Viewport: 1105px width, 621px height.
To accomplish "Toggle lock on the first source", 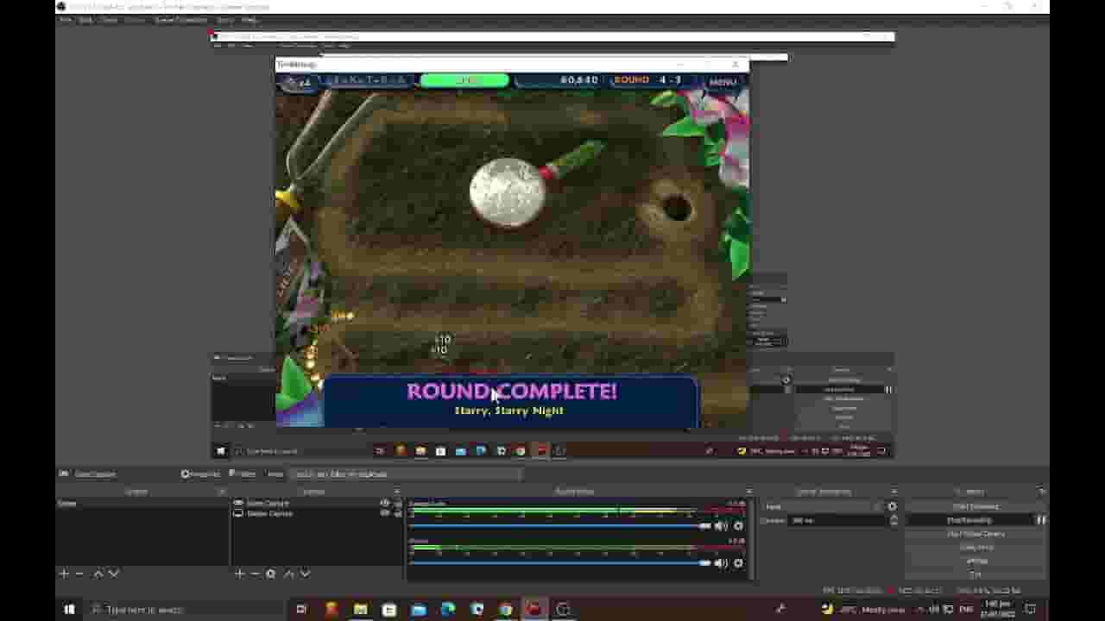I will (x=397, y=503).
